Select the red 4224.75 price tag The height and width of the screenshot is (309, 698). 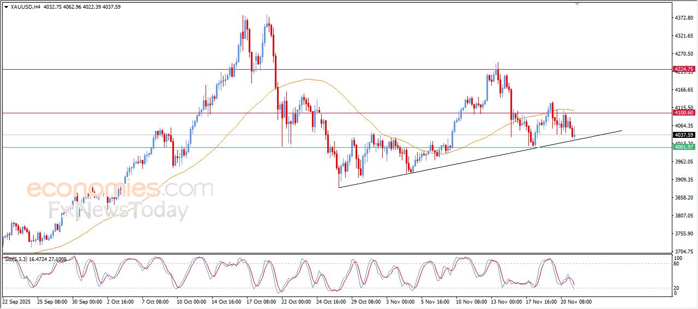click(x=684, y=69)
